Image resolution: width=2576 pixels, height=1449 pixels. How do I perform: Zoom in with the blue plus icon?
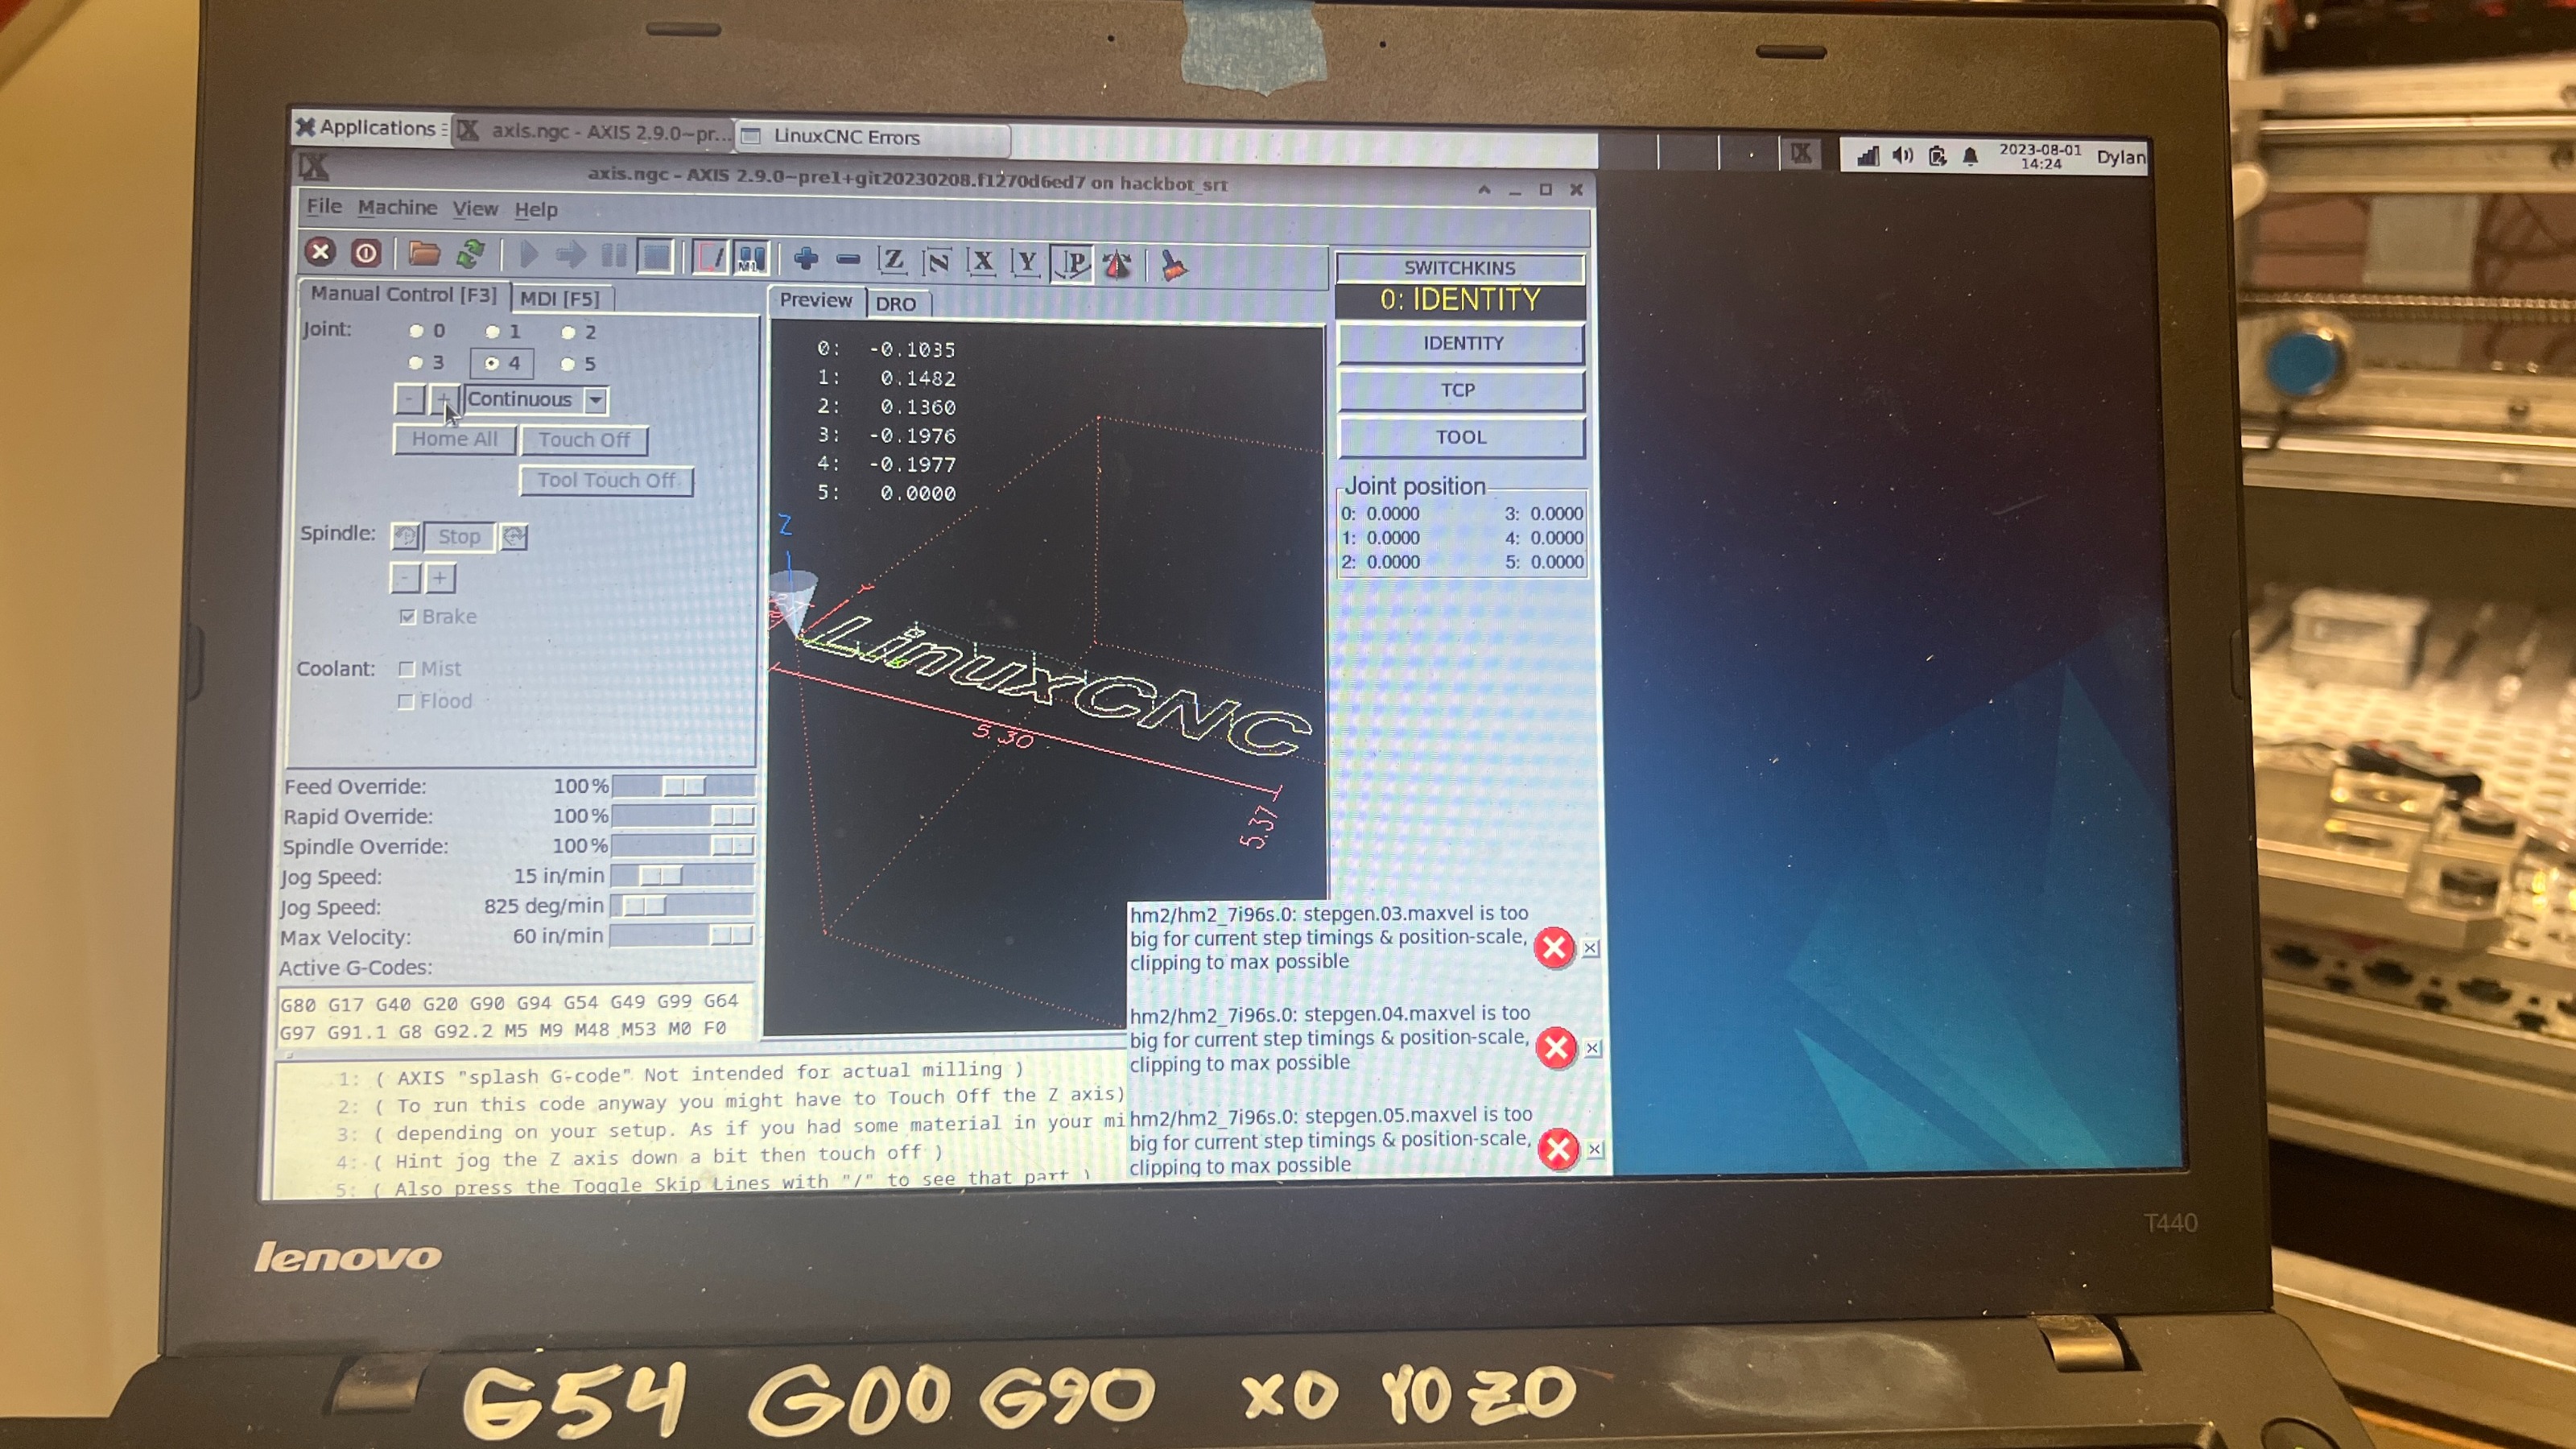(806, 259)
